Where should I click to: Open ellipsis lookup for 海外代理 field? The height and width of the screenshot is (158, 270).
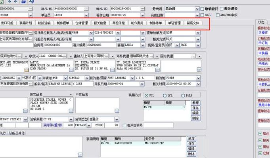[151, 56]
